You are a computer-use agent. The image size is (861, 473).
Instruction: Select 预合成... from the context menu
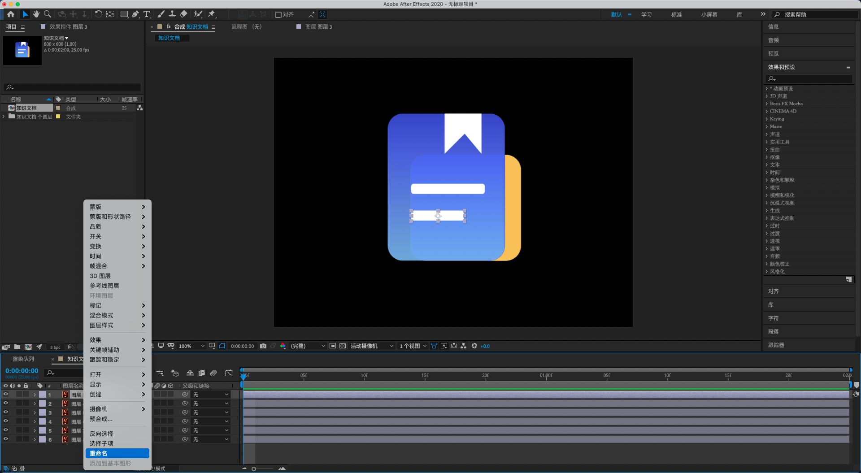point(117,419)
